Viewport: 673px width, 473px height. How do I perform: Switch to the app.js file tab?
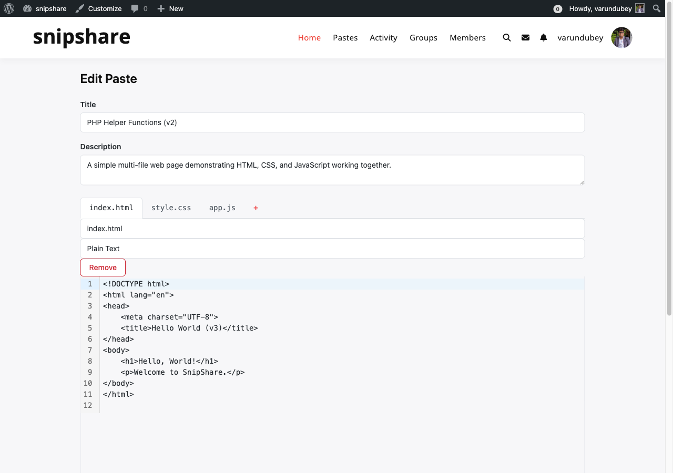click(222, 208)
